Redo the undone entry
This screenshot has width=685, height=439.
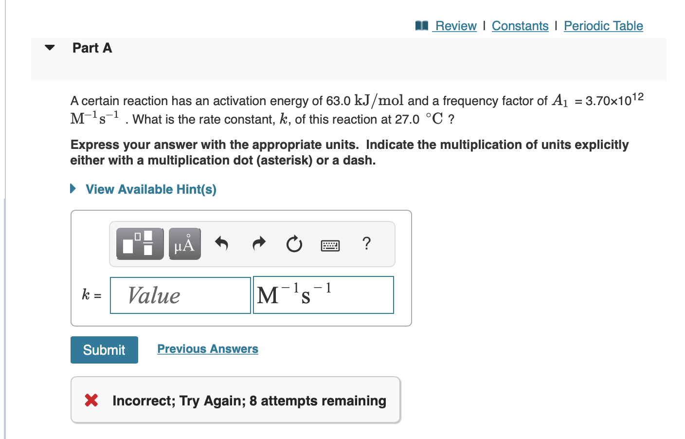[258, 244]
